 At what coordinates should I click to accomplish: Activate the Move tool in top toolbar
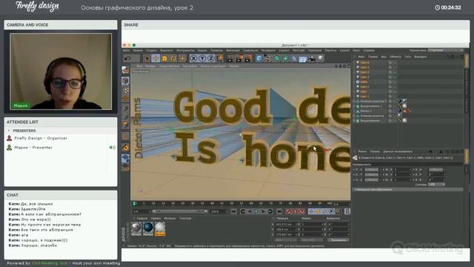point(156,58)
